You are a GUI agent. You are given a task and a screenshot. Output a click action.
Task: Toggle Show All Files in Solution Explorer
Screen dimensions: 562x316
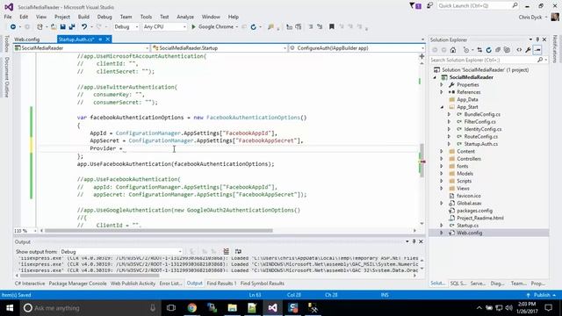tap(507, 50)
